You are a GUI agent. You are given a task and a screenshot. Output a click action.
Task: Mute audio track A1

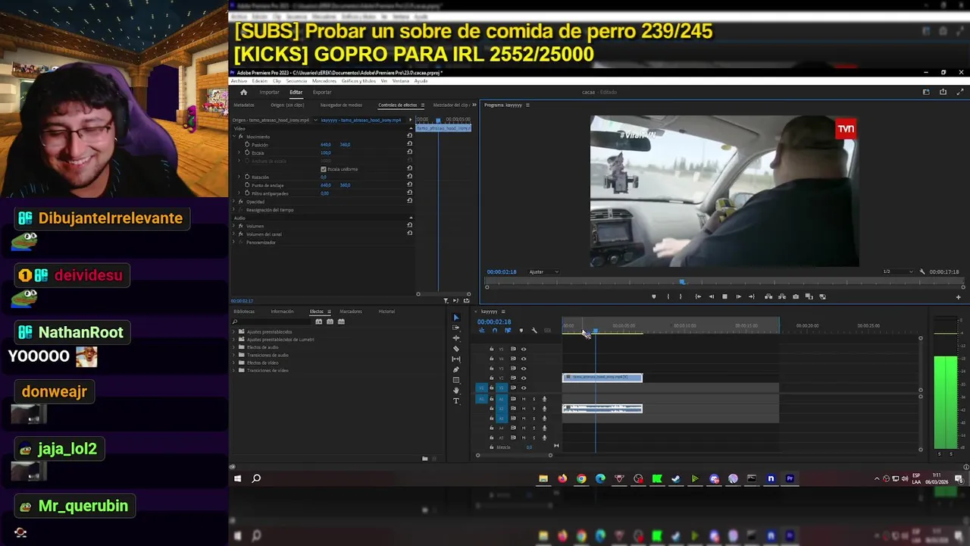pyautogui.click(x=523, y=399)
